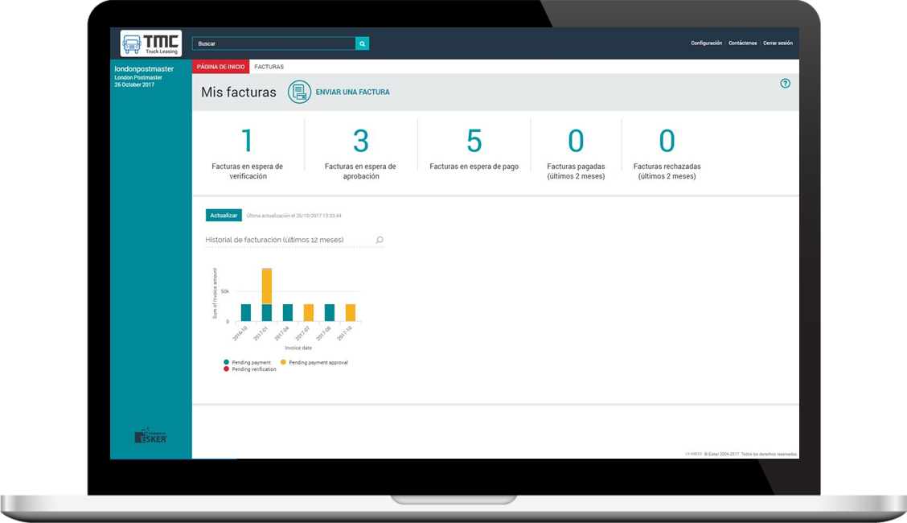Click the Enviar una factura link

[x=352, y=92]
